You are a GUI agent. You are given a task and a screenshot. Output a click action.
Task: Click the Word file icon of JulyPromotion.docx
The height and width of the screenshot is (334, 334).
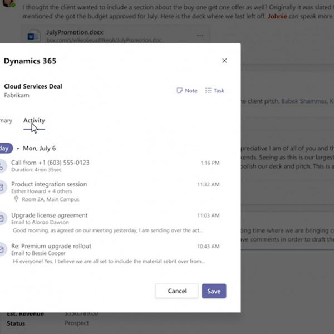(x=34, y=36)
